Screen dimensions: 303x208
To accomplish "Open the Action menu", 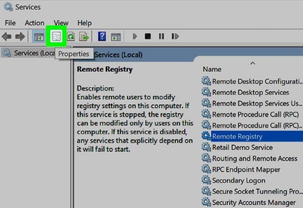I will [x=34, y=23].
